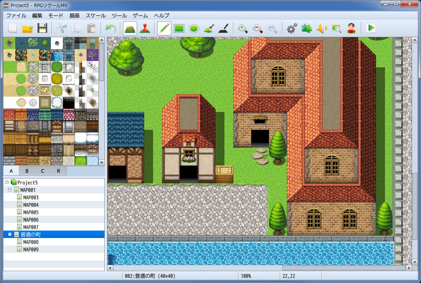
Task: Select the Rectangle drawing tool
Action: [179, 28]
